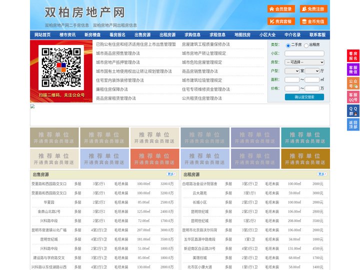Open the 贵宾套餐 VIP package button

(x=281, y=21)
